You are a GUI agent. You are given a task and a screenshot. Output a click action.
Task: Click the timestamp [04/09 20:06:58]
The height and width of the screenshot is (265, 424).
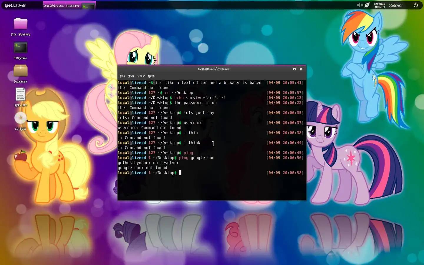[285, 173]
